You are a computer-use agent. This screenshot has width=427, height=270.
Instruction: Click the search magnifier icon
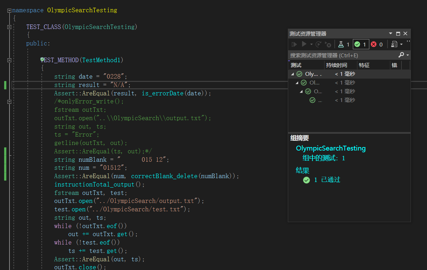coord(401,55)
